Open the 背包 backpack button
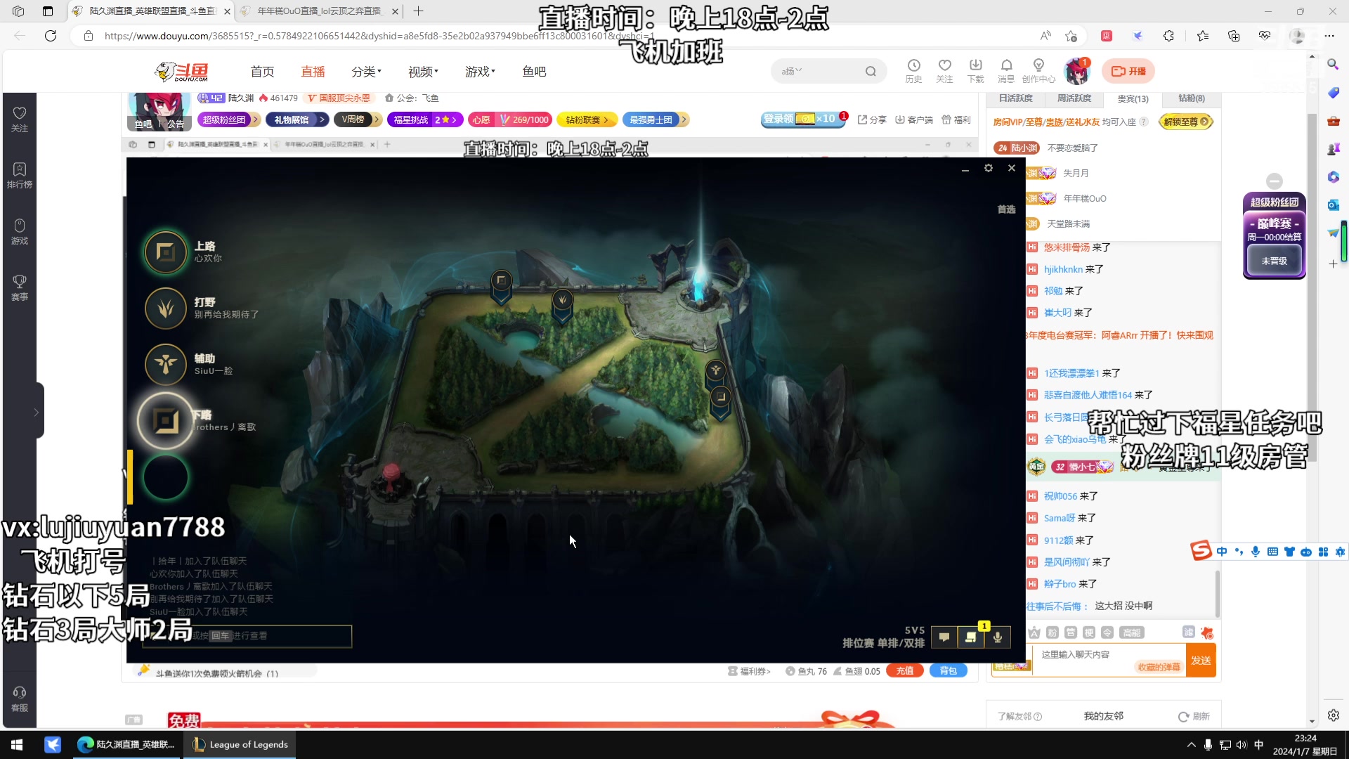 pyautogui.click(x=949, y=670)
